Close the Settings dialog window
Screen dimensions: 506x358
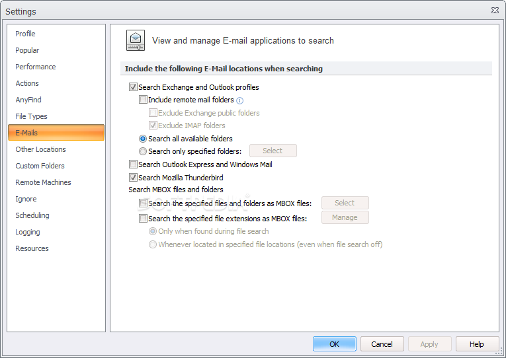(495, 11)
